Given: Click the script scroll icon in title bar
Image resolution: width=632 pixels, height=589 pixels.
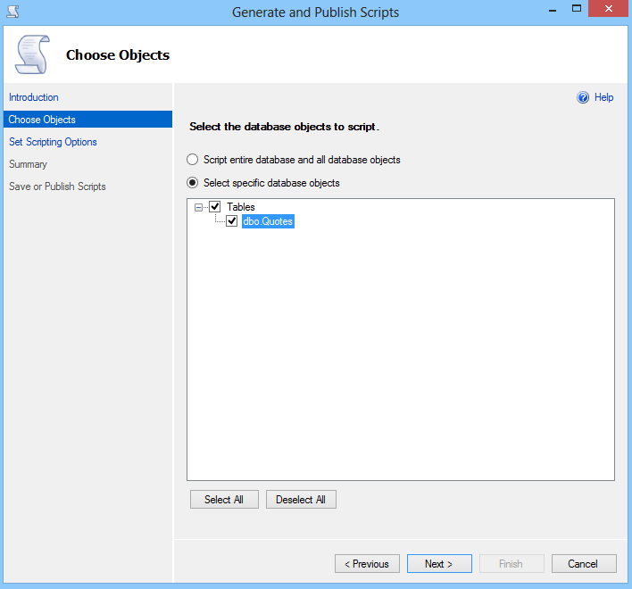Looking at the screenshot, I should tap(12, 12).
